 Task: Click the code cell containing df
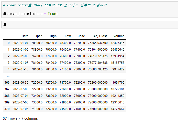point(90,24)
